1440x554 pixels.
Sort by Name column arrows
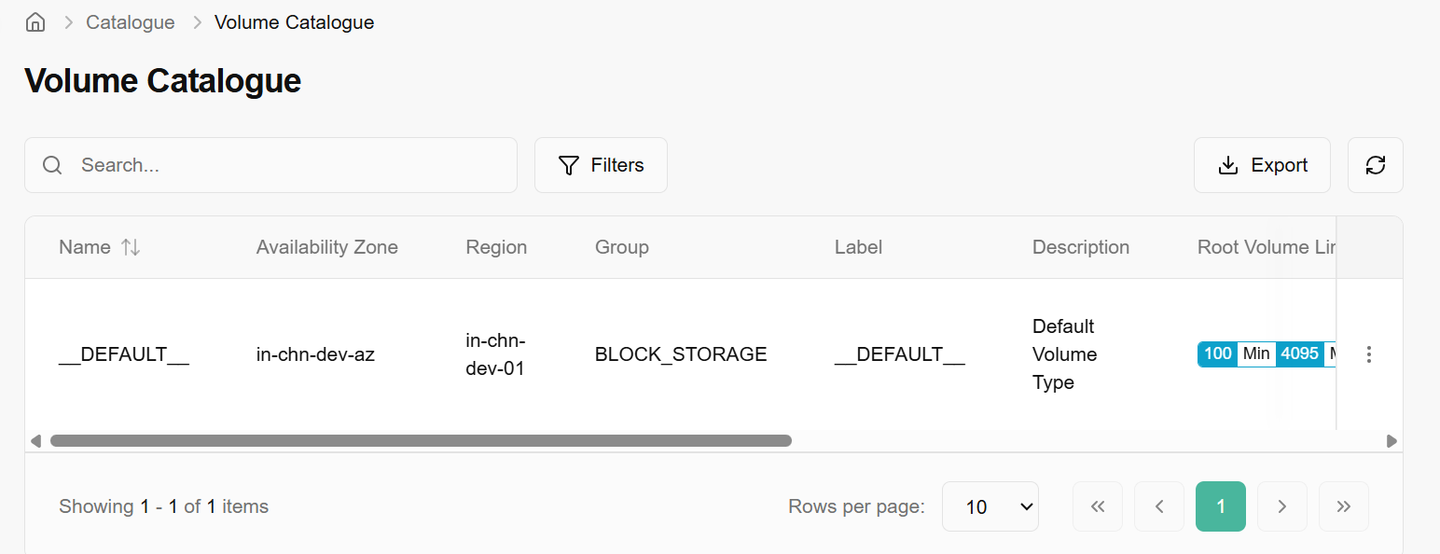tap(131, 247)
